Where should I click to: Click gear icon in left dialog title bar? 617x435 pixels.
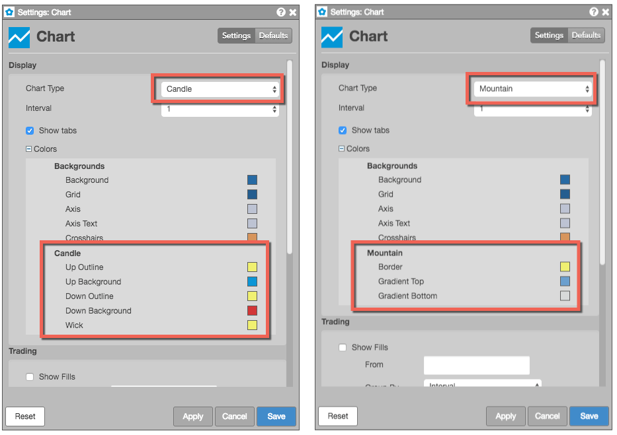(x=9, y=12)
